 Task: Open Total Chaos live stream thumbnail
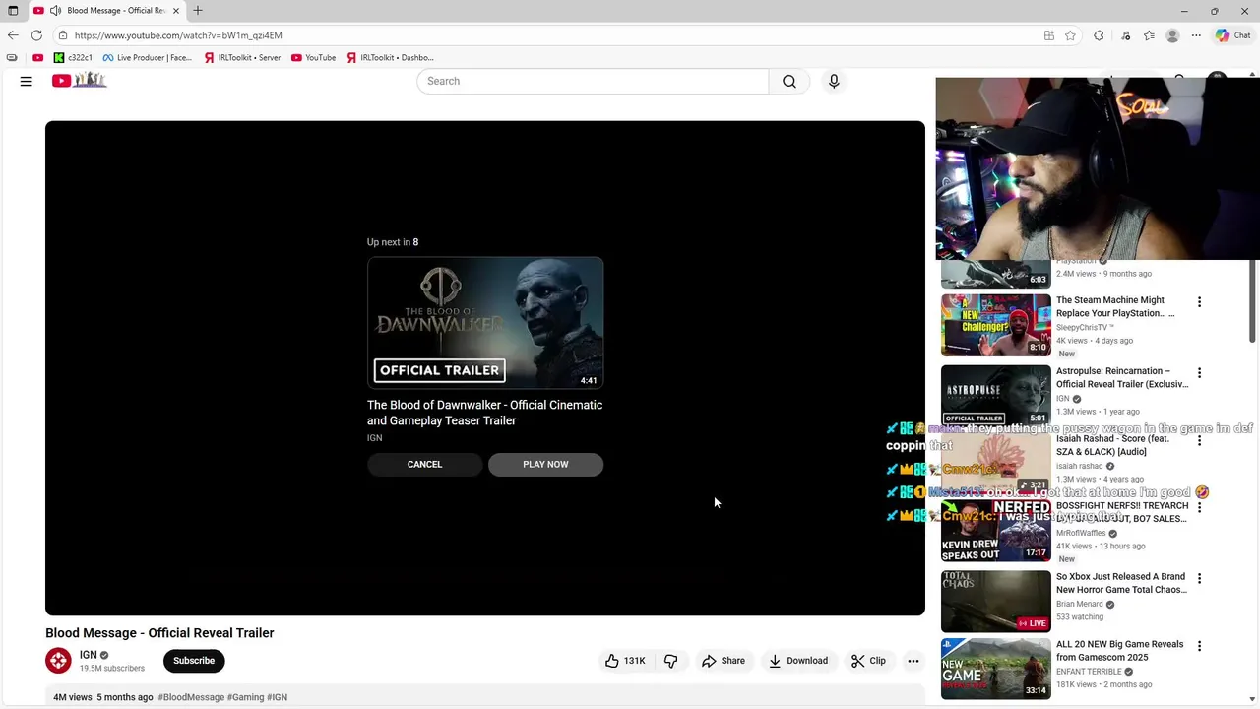tap(995, 601)
